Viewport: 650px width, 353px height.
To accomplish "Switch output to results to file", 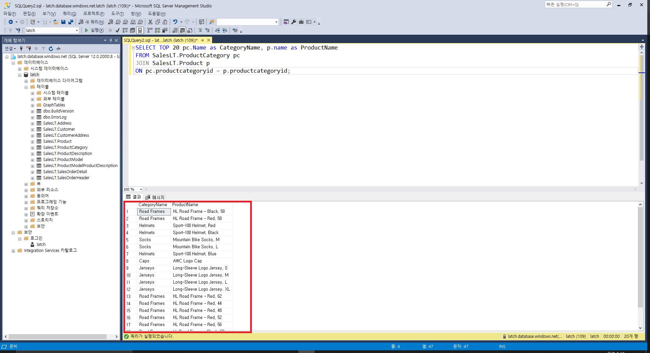I will click(190, 30).
